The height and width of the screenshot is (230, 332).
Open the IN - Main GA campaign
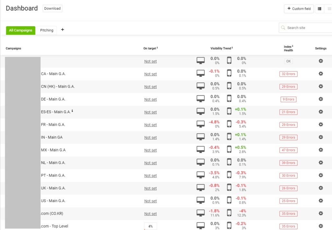52,137
